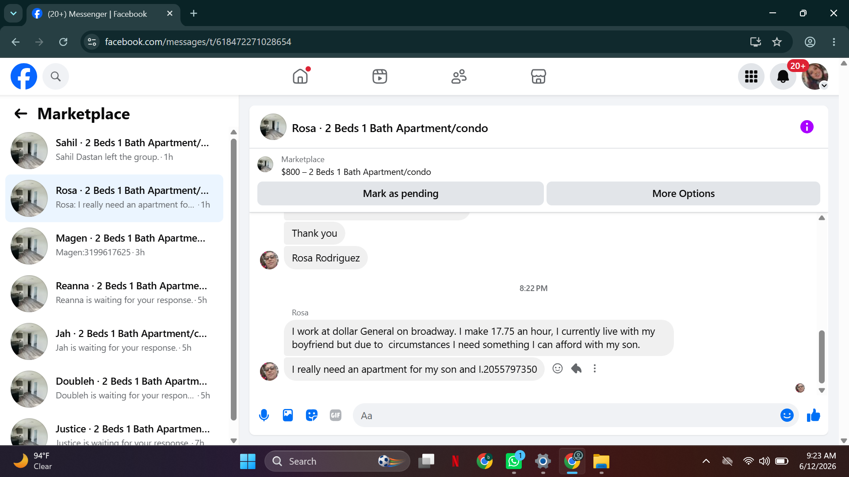Click the chat messages scrollbar
This screenshot has height=477, width=849.
(x=822, y=357)
